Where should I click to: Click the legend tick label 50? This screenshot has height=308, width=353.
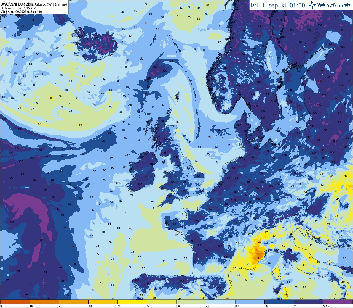click(148, 306)
